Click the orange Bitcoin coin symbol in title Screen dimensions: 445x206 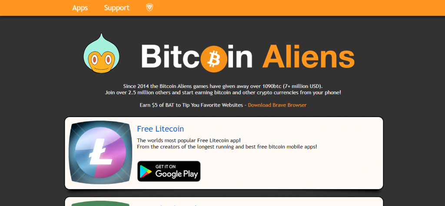pyautogui.click(x=213, y=59)
